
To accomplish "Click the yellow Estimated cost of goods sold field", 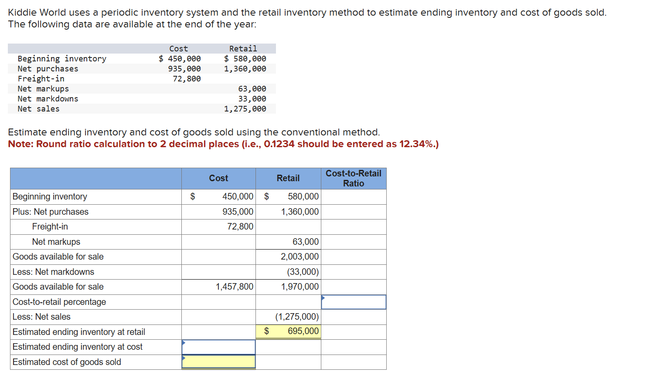I will tap(218, 361).
